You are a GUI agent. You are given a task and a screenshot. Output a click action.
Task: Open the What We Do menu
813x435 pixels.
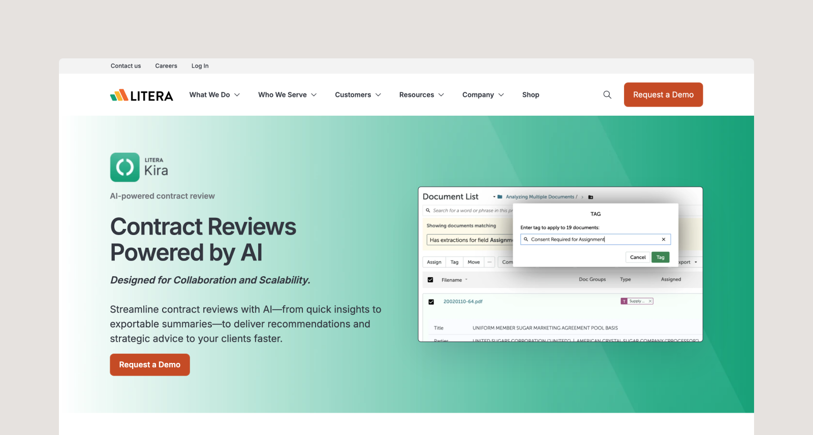coord(214,95)
